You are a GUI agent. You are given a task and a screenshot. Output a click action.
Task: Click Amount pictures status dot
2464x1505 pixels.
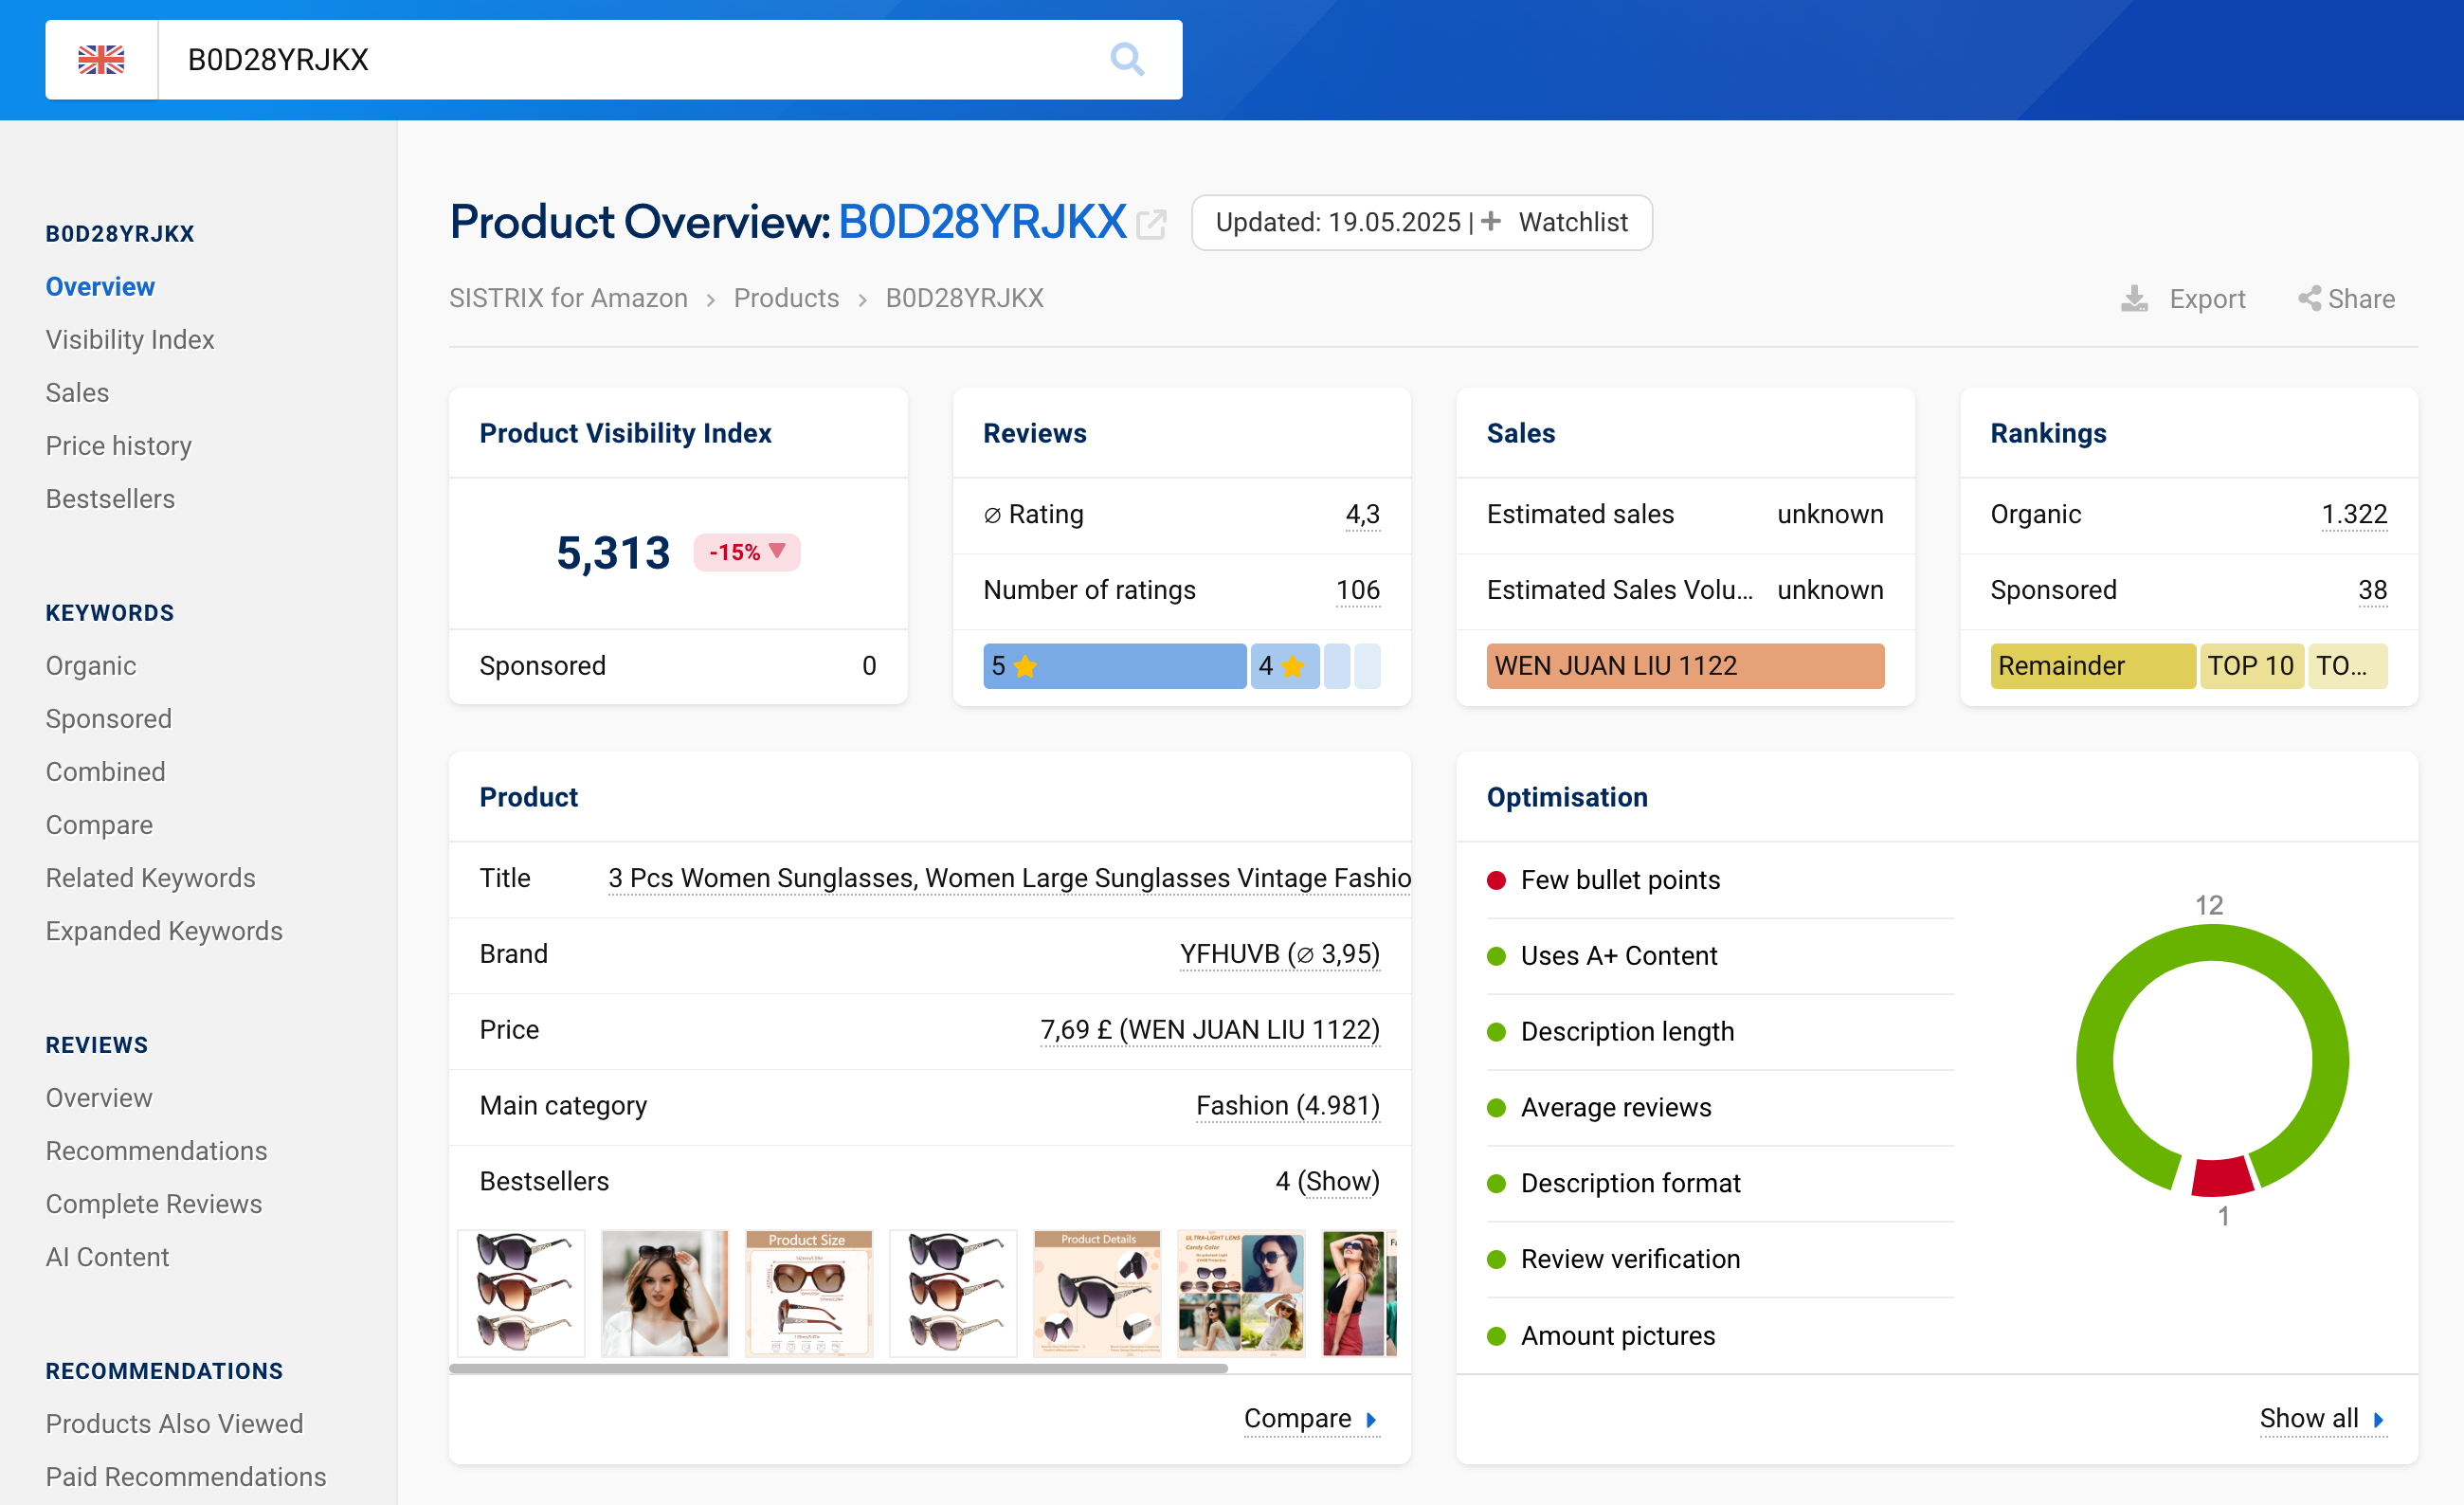[x=1496, y=1336]
